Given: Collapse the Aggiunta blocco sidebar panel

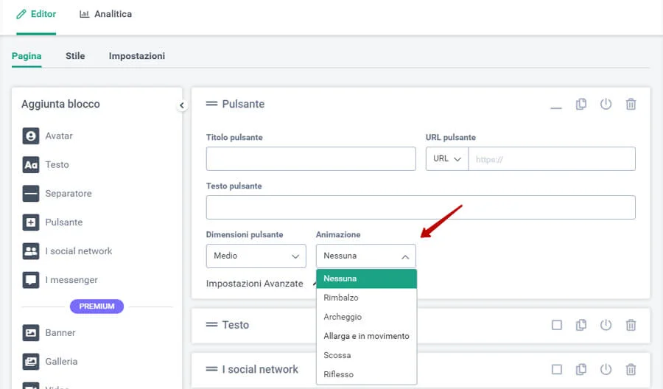Looking at the screenshot, I should point(182,106).
